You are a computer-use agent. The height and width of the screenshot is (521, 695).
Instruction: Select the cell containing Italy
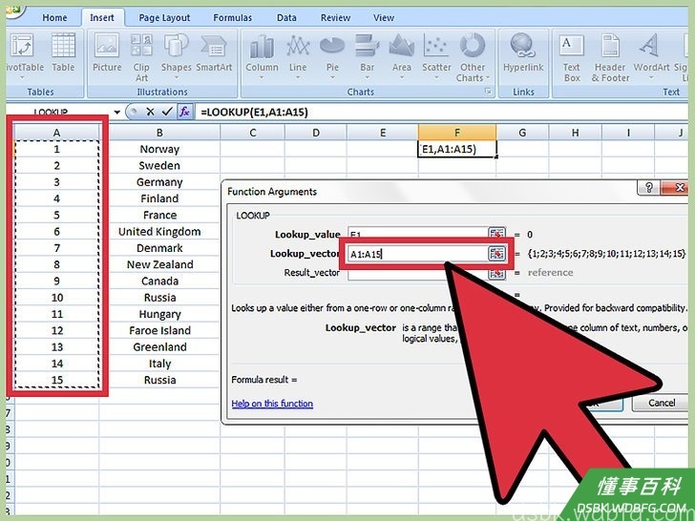159,364
